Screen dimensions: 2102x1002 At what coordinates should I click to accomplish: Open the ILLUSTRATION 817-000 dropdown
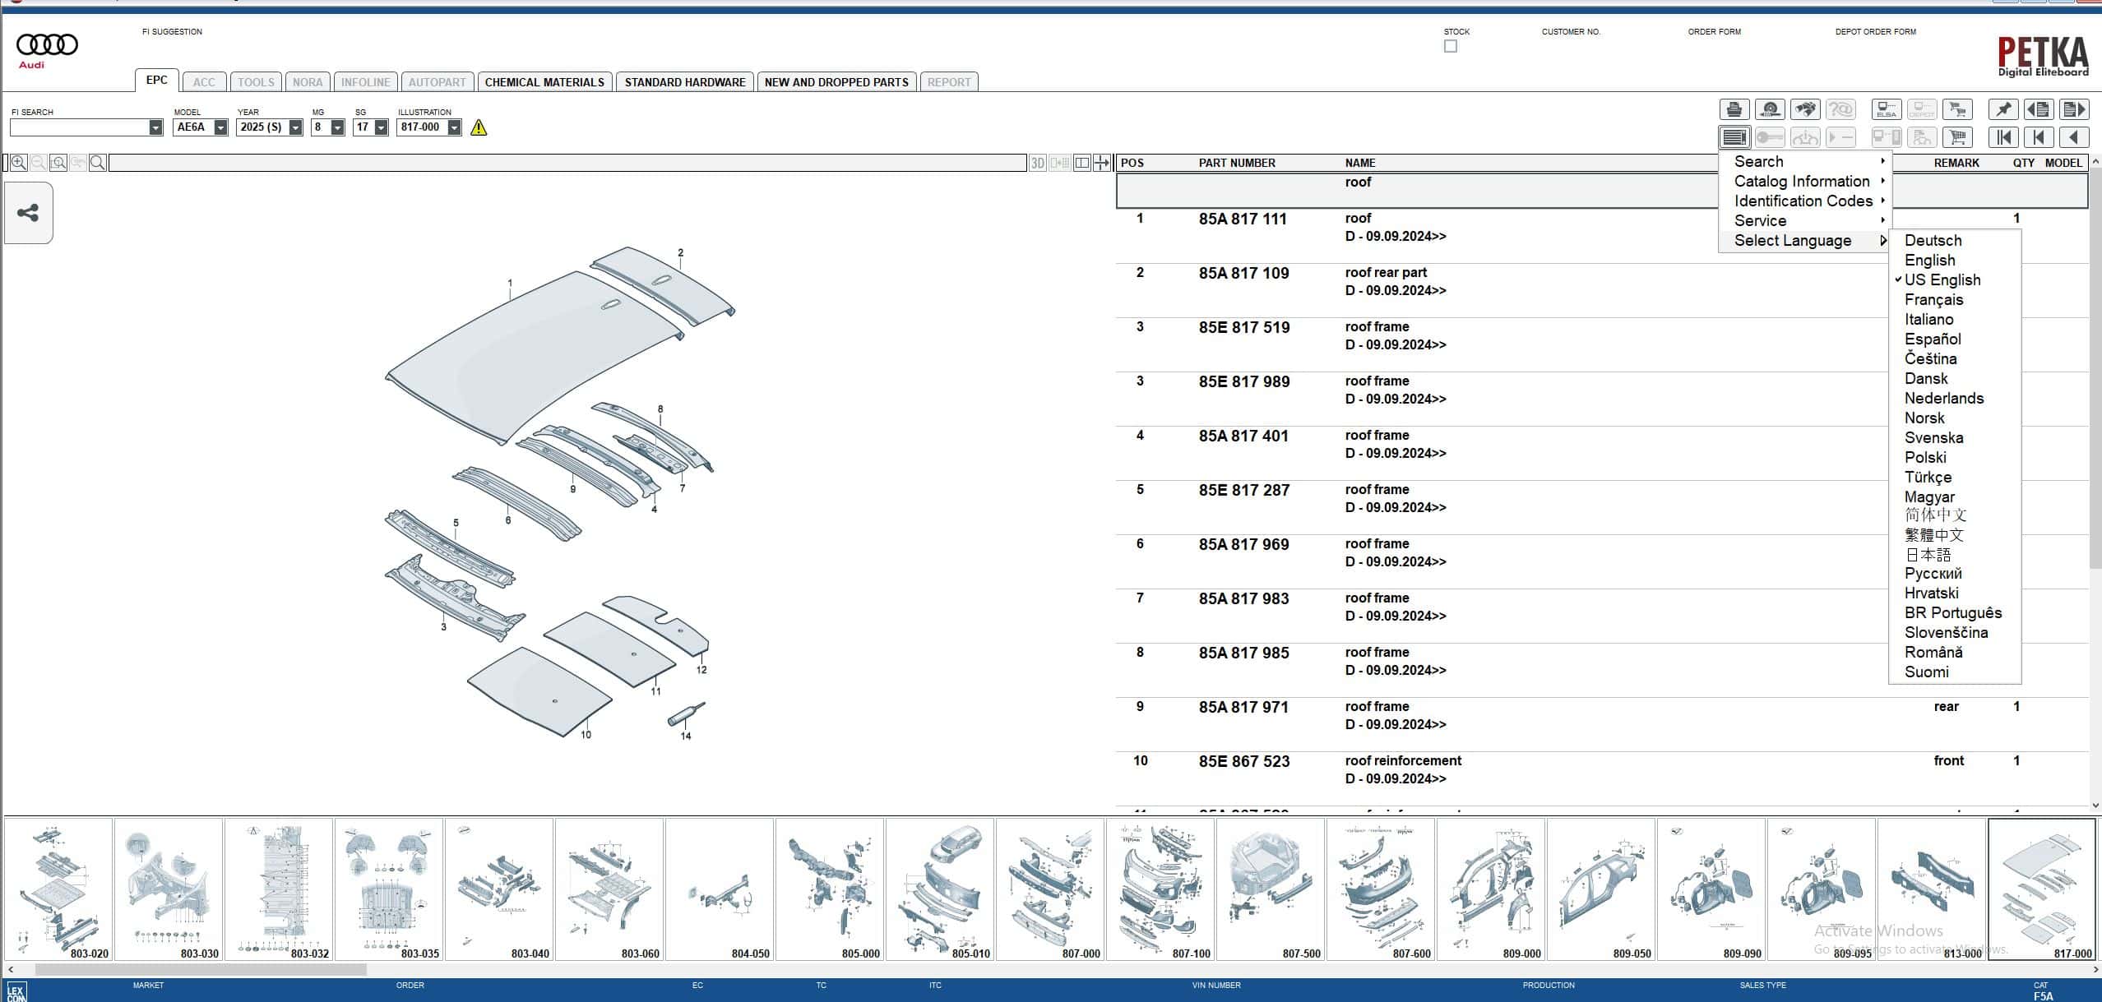point(454,127)
